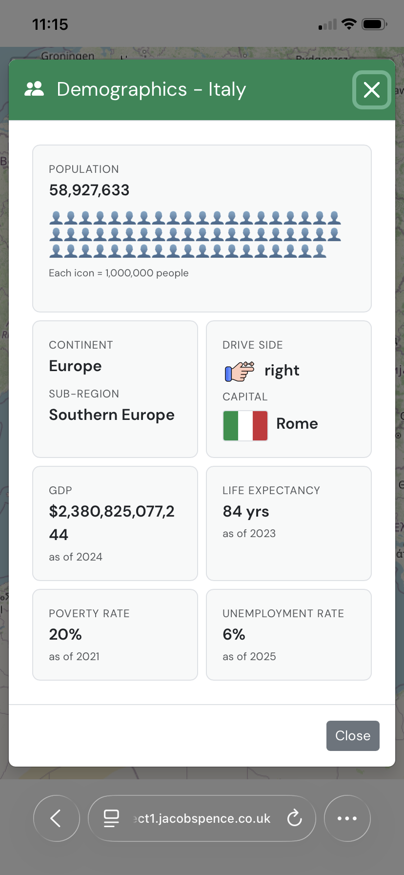Click the Italian flag next to Rome
The image size is (404, 875).
[245, 425]
